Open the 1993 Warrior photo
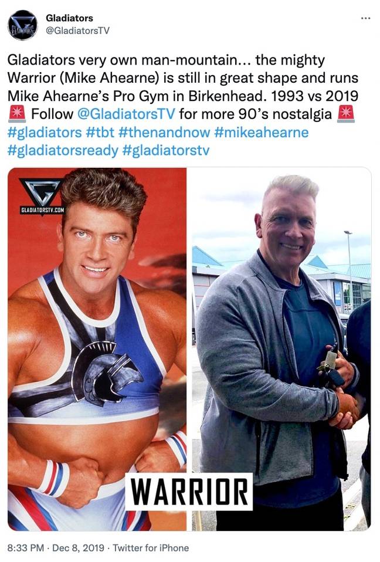Image resolution: width=380 pixels, height=562 pixels. (97, 350)
